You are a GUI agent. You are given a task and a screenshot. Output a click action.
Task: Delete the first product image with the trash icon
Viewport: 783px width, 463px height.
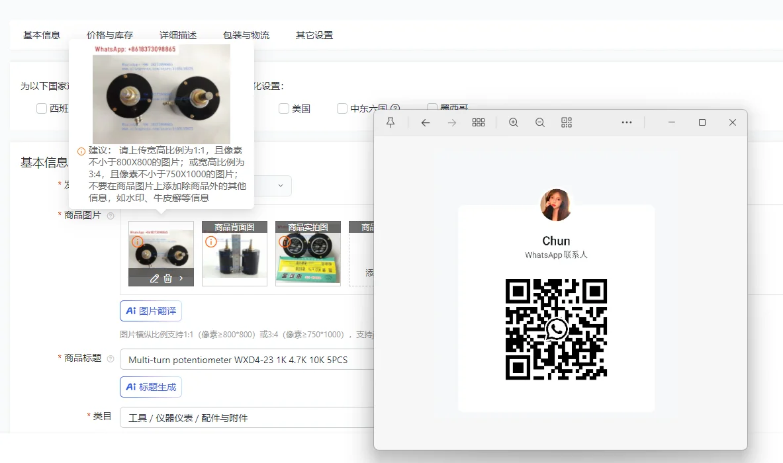(x=168, y=278)
